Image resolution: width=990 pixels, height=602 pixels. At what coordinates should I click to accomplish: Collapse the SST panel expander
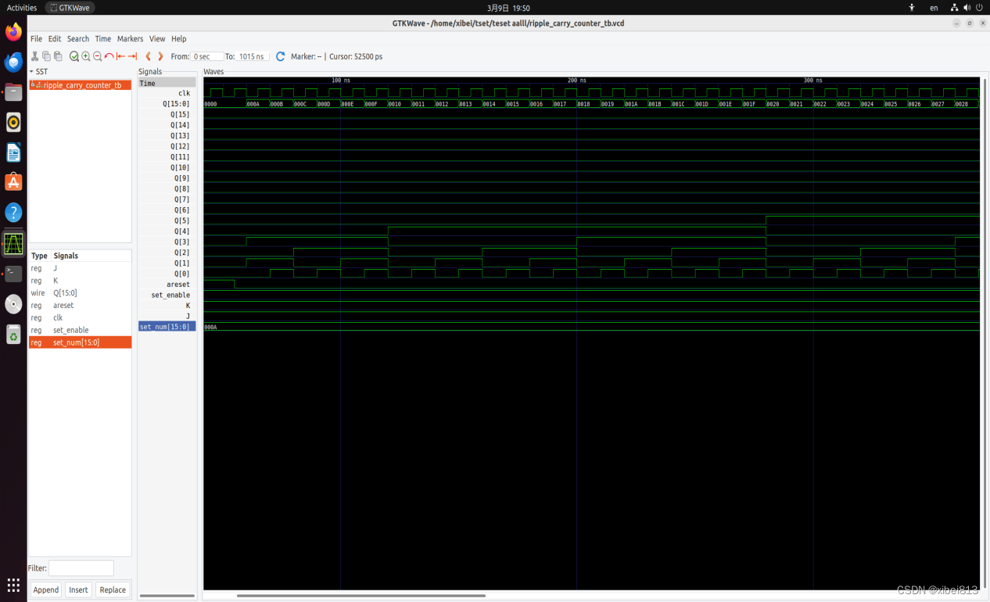click(31, 71)
